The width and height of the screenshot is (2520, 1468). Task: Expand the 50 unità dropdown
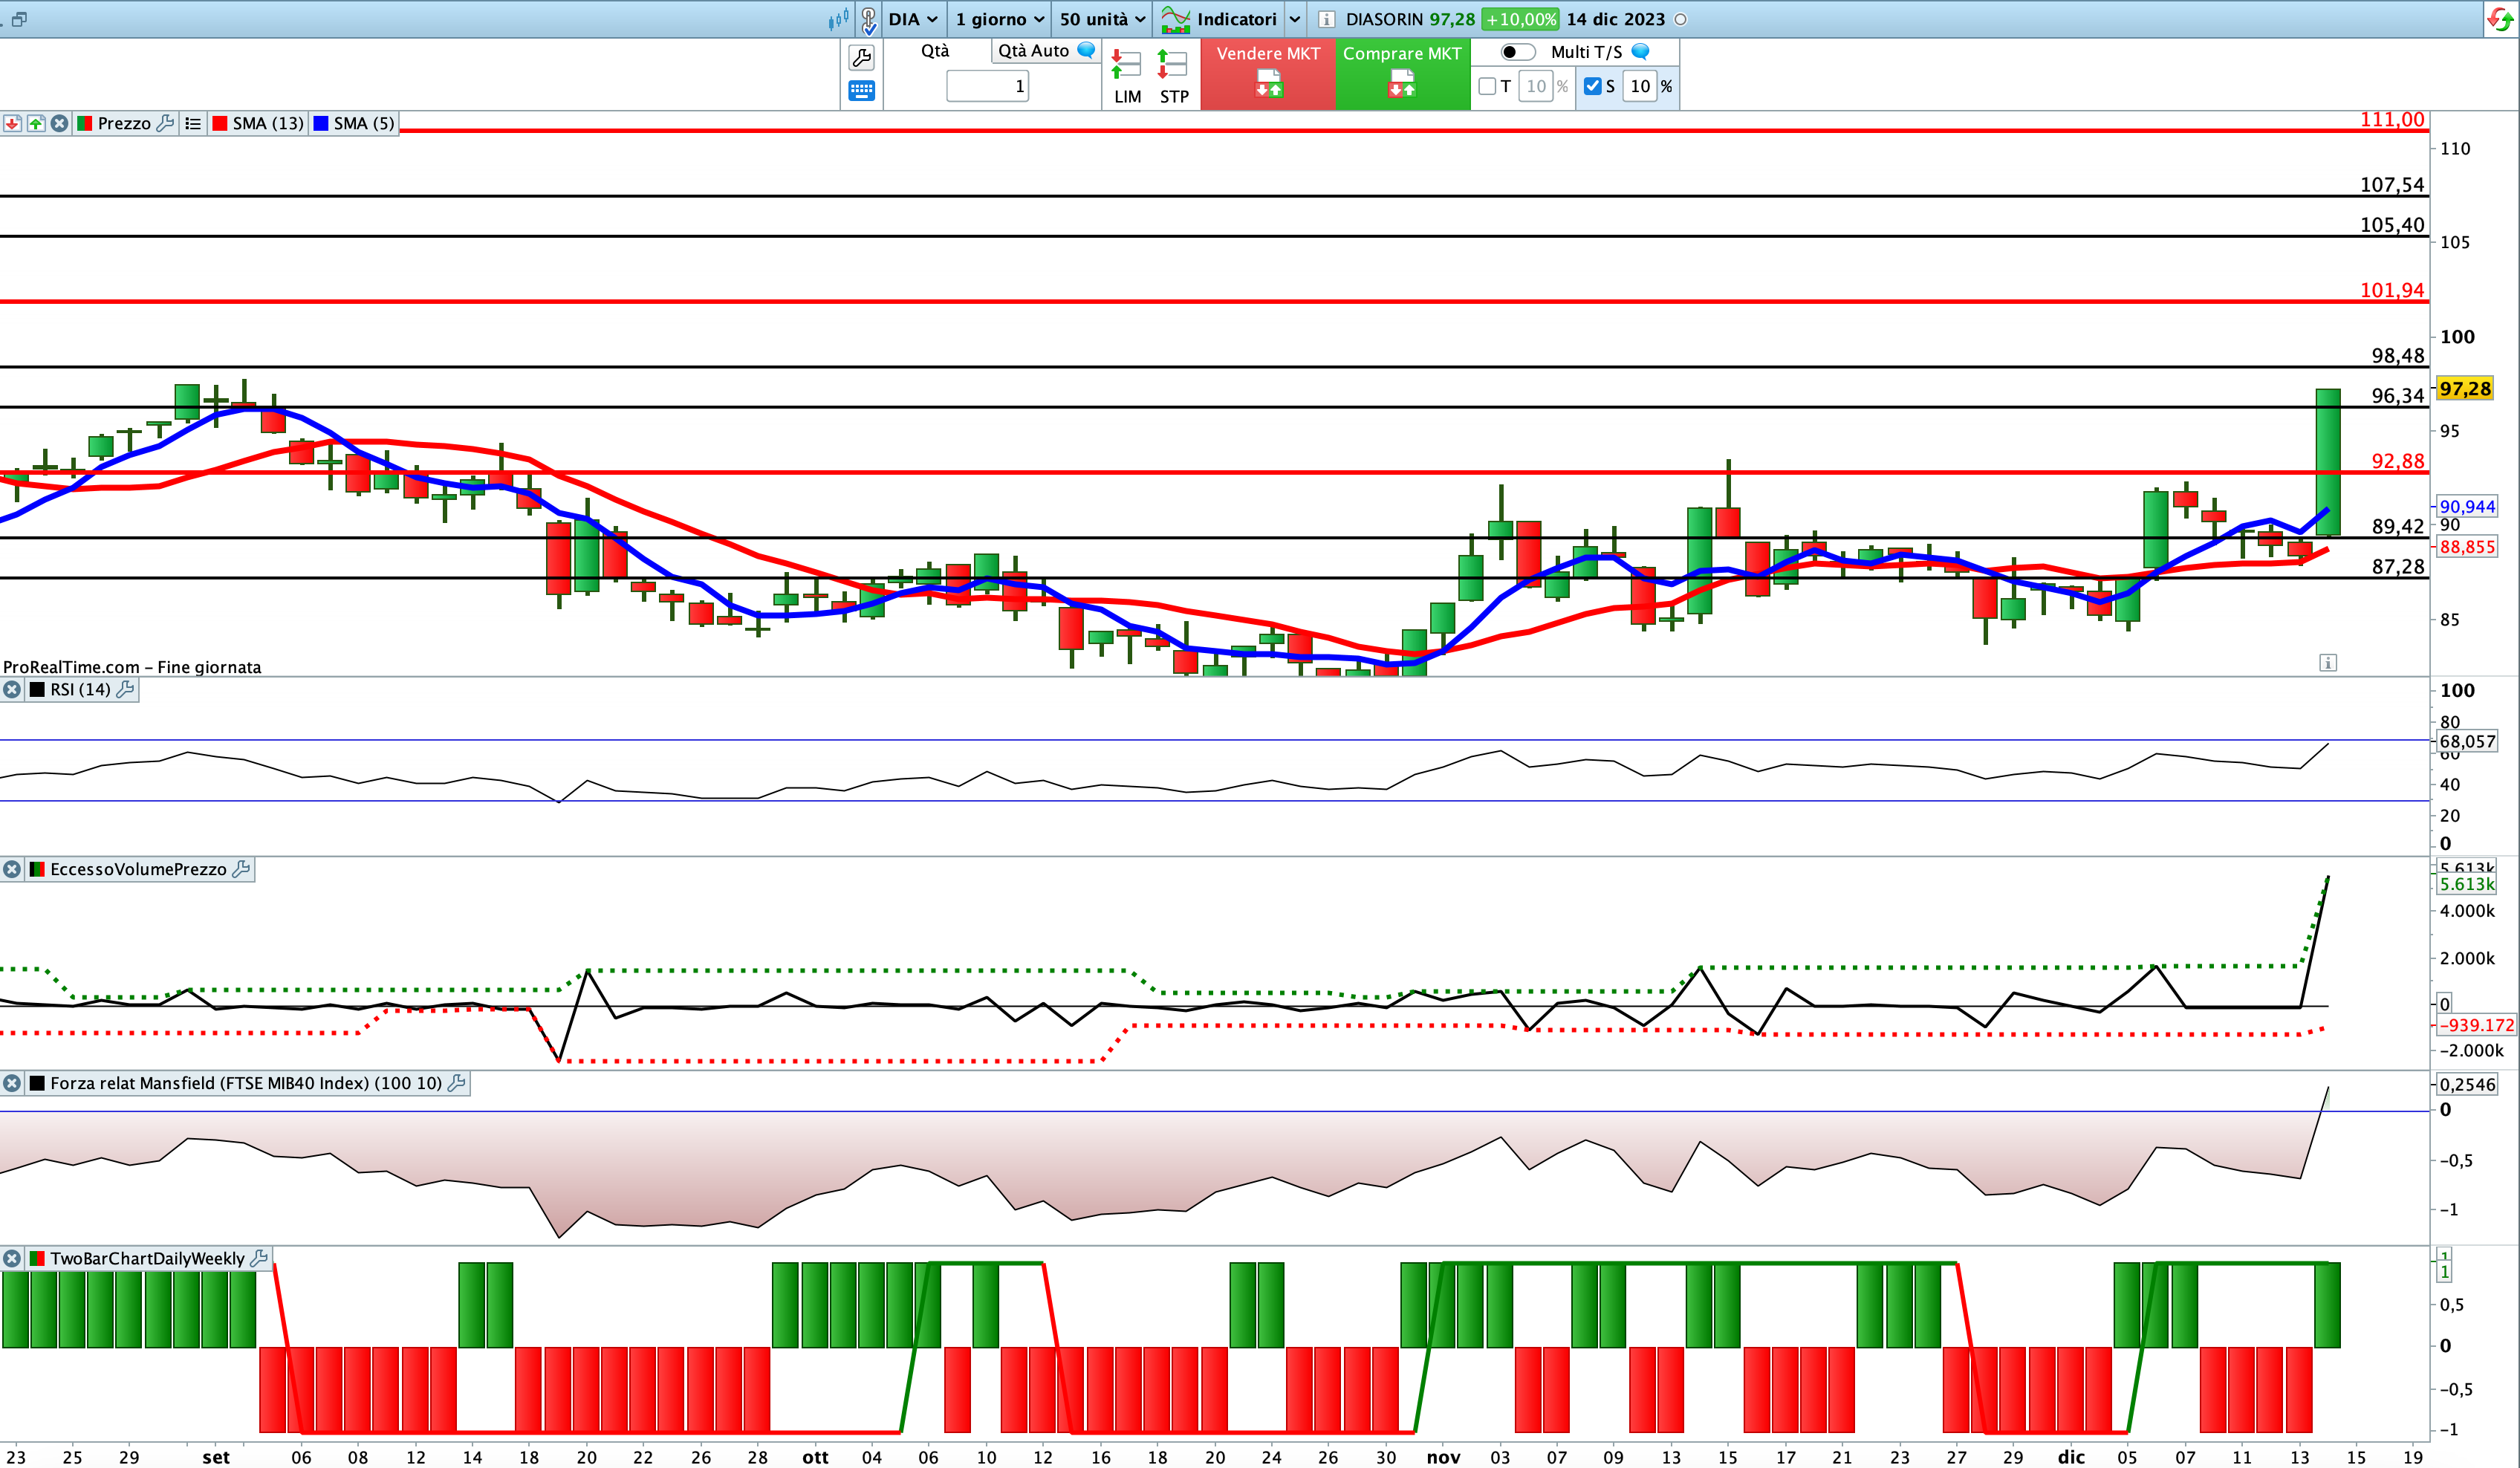1102,19
